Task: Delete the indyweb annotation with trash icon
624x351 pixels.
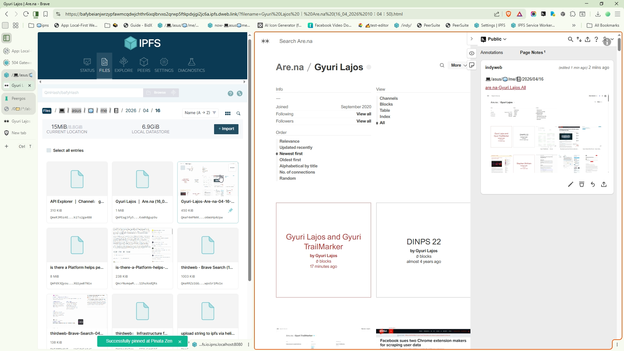Action: (x=582, y=185)
